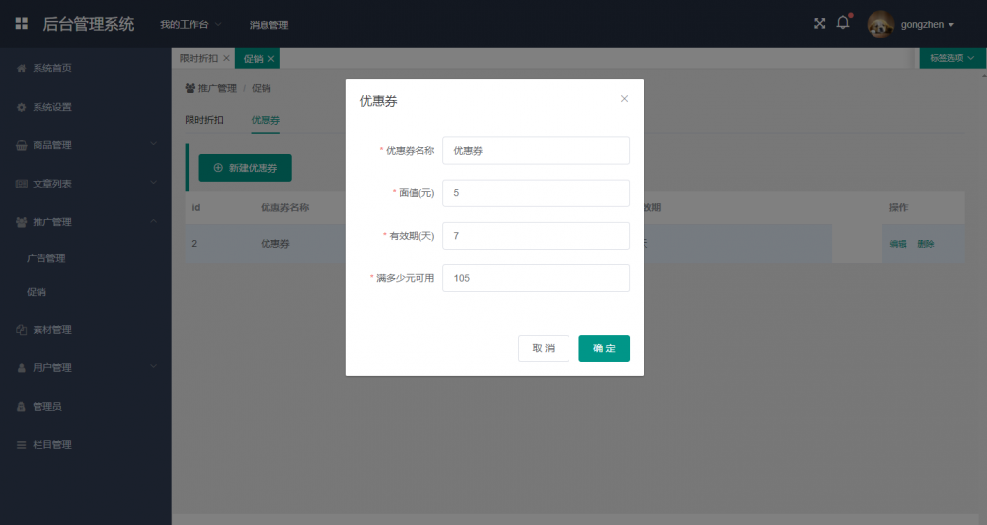Toggle fullscreen with the expand arrows icon

819,24
